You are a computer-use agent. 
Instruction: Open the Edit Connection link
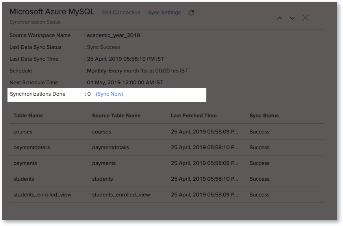point(121,13)
